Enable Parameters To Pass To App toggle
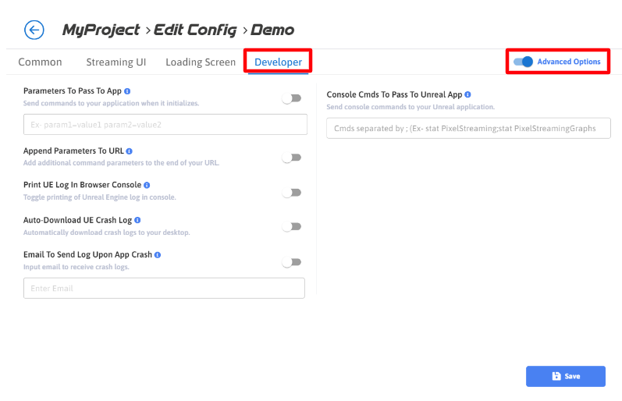Screen dimensions: 622x401 [x=291, y=98]
